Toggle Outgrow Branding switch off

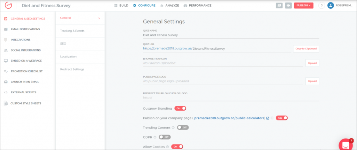click(180, 109)
